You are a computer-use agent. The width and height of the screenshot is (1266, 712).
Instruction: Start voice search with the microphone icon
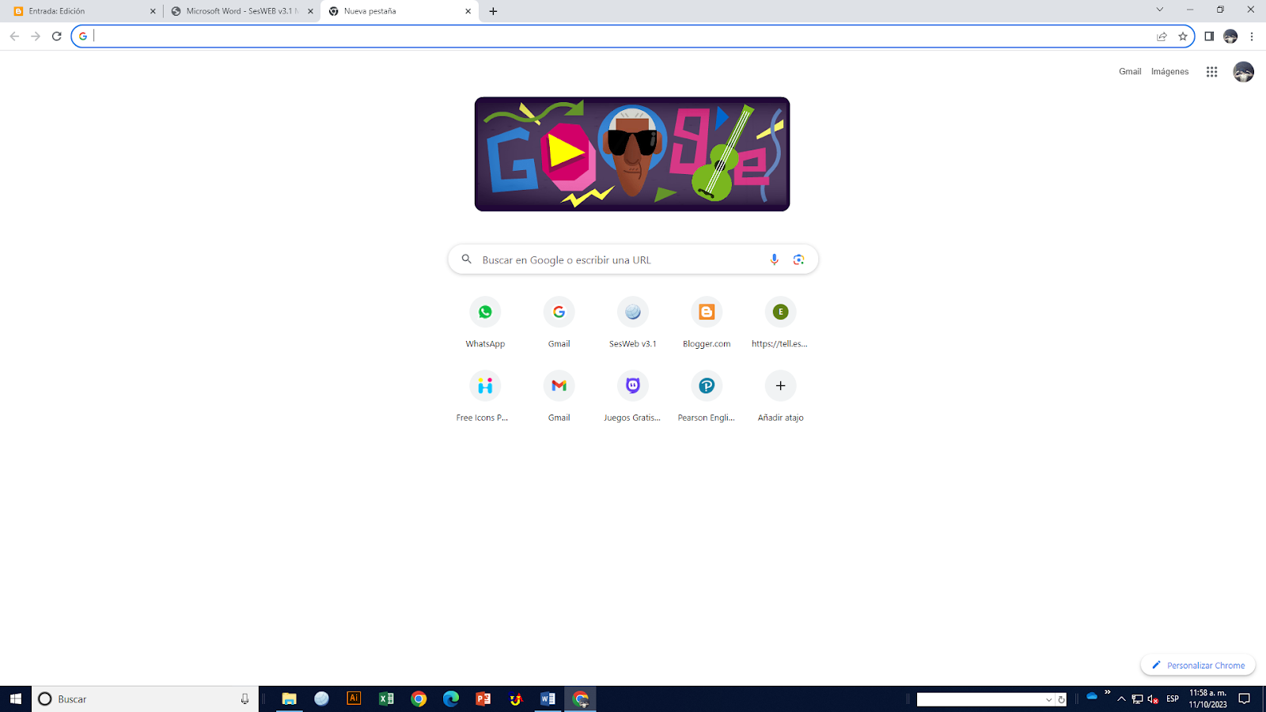click(774, 259)
